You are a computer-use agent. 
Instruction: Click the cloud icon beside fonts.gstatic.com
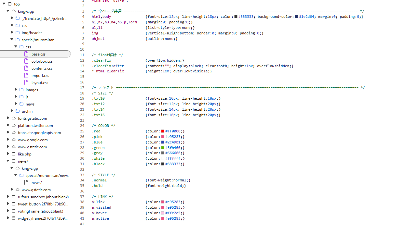14,118
